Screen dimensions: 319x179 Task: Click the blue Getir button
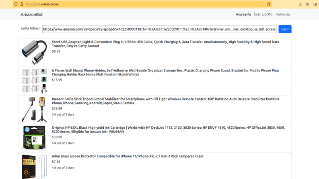[x=285, y=29]
